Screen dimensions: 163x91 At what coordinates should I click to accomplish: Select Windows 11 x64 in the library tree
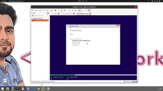click(x=40, y=20)
